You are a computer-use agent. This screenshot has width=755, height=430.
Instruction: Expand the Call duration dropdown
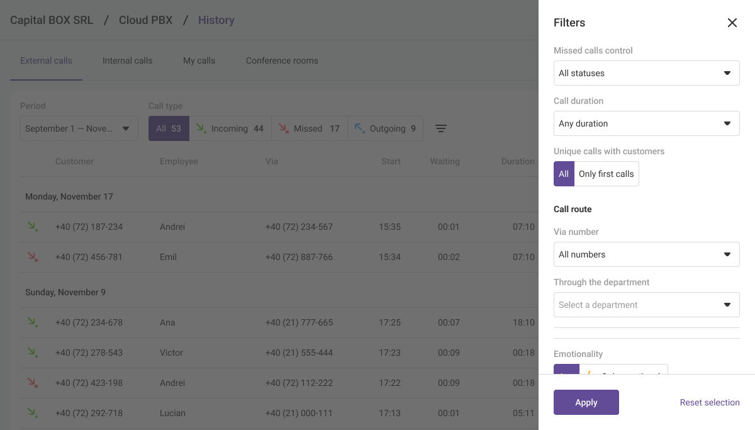646,123
